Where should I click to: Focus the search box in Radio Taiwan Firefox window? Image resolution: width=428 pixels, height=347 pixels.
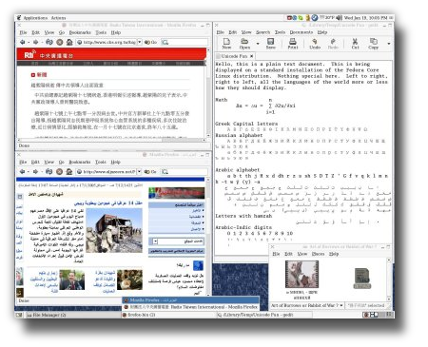pos(185,42)
